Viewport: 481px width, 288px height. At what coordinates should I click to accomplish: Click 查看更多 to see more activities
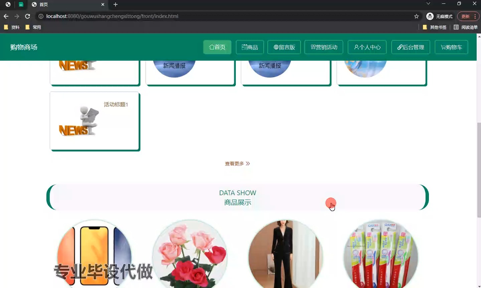(237, 164)
